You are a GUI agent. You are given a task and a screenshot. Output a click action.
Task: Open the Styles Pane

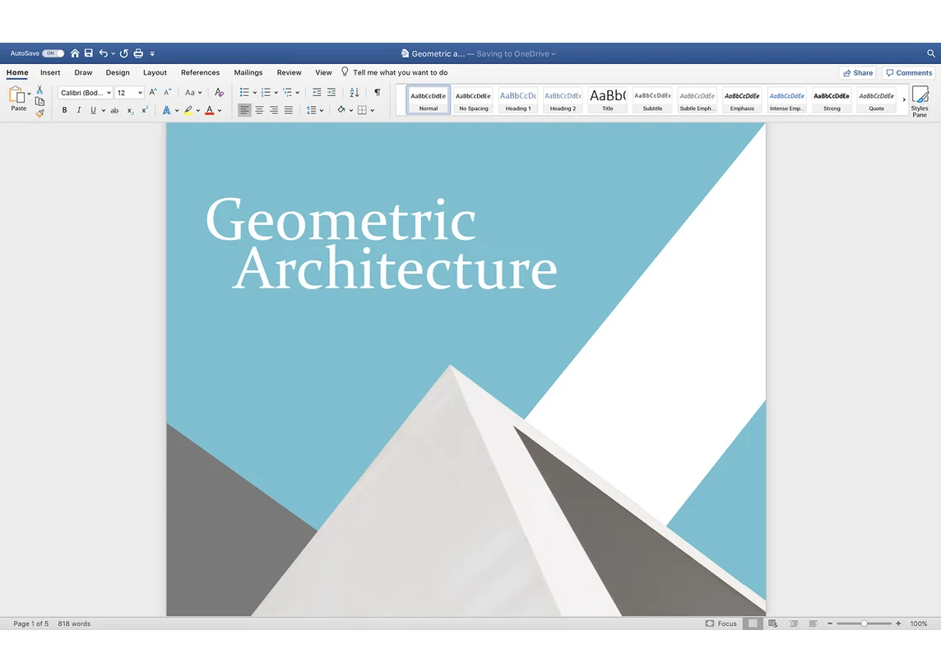(x=920, y=101)
